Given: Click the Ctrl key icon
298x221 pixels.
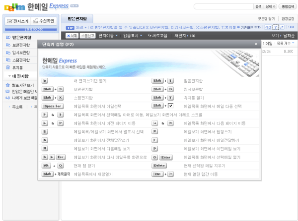Looking at the screenshot, I should 157,174.
